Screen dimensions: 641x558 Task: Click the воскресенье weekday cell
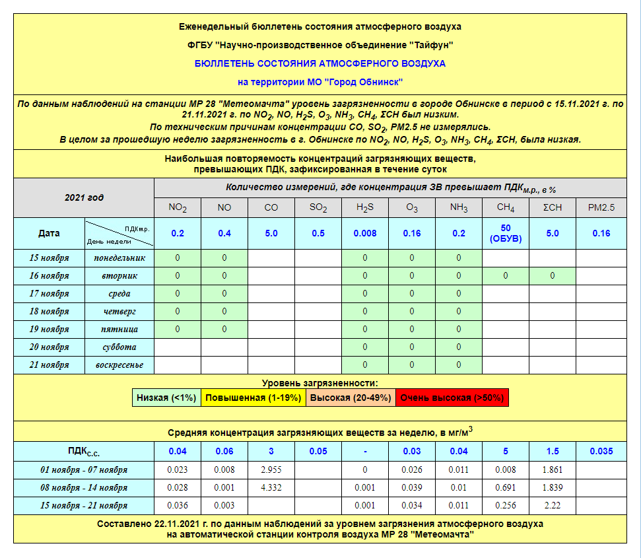[119, 365]
